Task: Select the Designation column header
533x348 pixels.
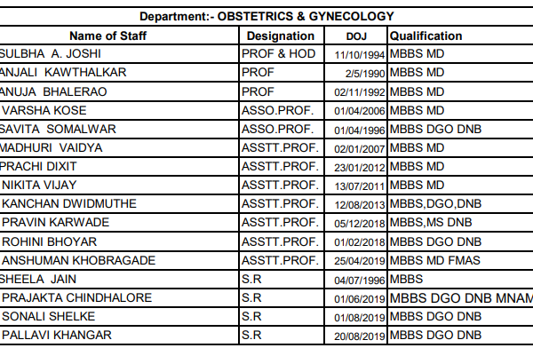Action: pyautogui.click(x=281, y=36)
